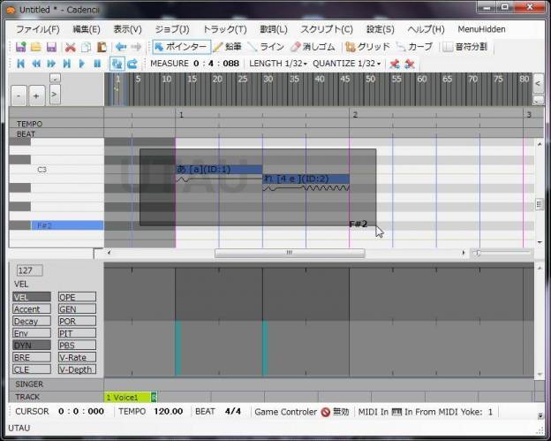Pause playback with the pause button
The width and height of the screenshot is (551, 441).
(97, 64)
